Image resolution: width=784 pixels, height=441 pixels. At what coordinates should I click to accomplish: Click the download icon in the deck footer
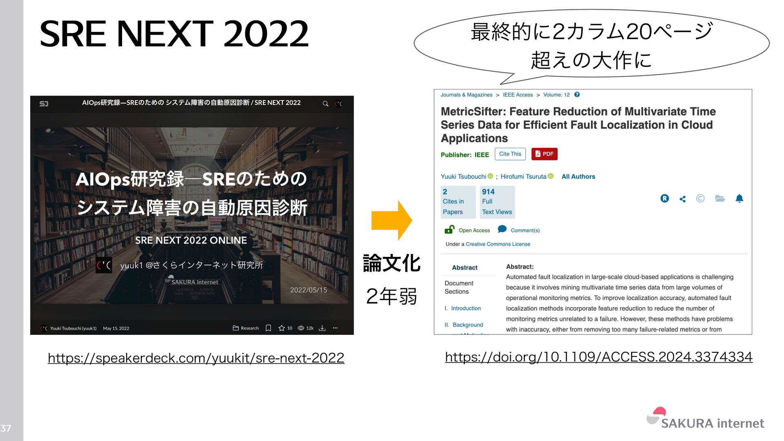[x=322, y=328]
